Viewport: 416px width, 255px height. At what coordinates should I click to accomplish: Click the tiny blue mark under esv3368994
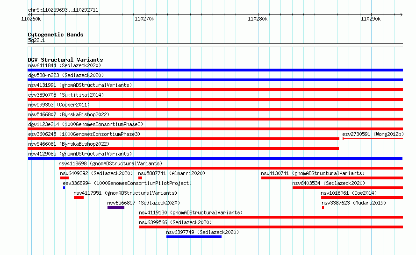pyautogui.click(x=64, y=188)
